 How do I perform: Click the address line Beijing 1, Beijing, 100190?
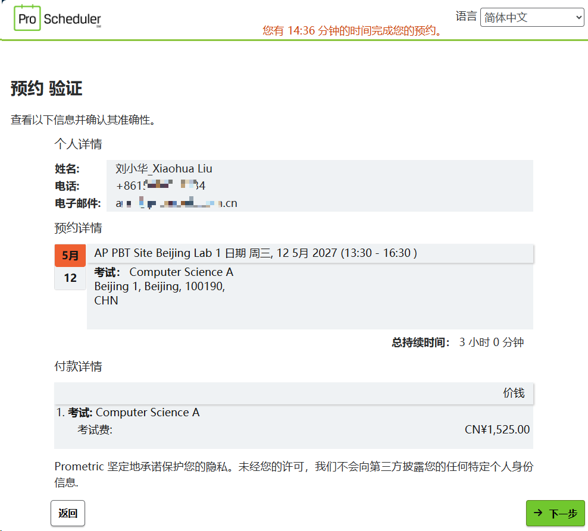click(x=159, y=286)
